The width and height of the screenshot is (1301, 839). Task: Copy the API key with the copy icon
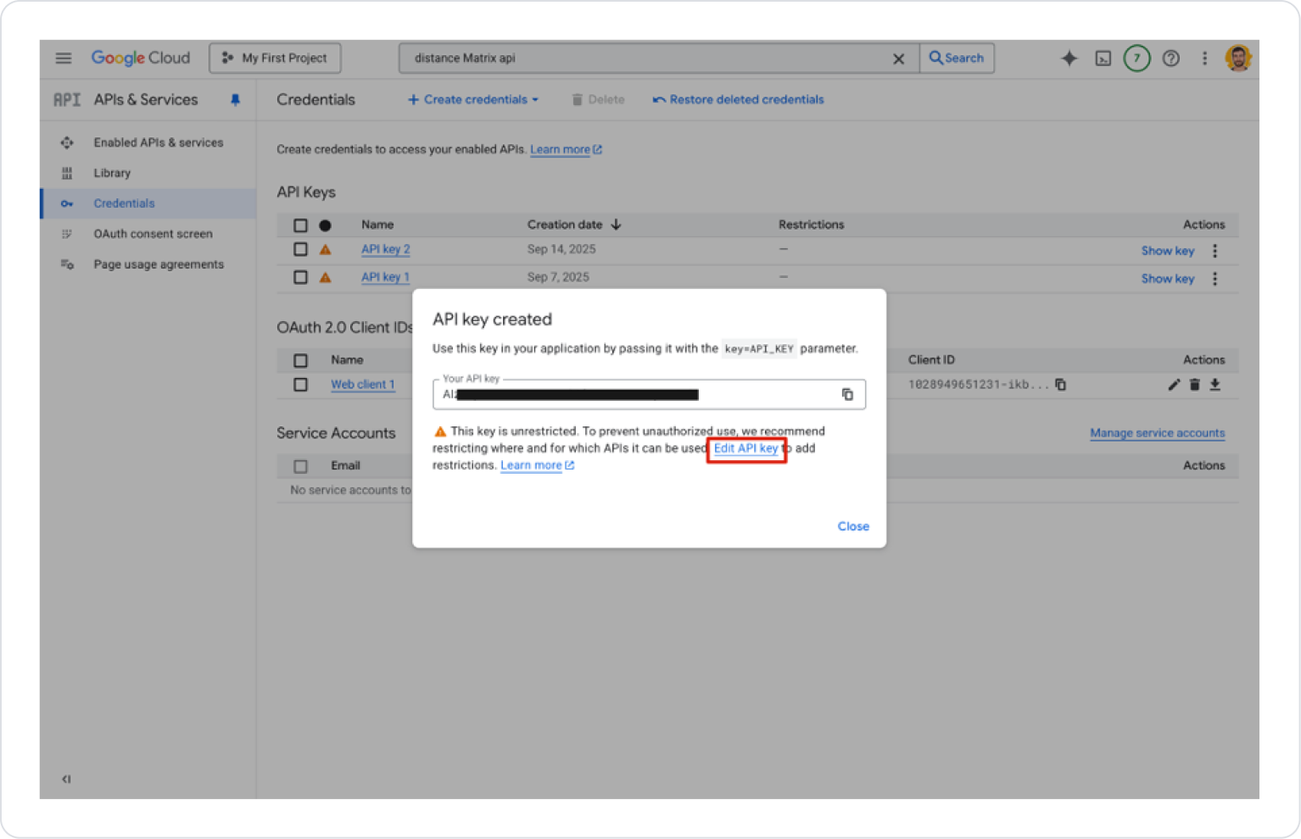tap(846, 394)
